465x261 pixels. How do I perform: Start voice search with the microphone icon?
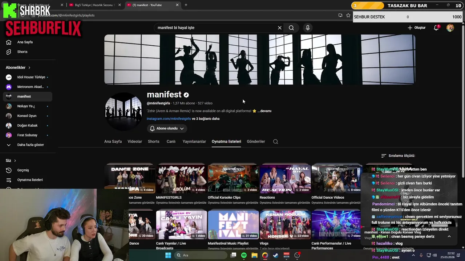coord(308,28)
